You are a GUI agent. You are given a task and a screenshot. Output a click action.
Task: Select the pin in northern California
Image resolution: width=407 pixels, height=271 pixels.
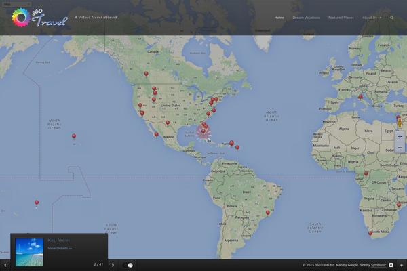(140, 106)
